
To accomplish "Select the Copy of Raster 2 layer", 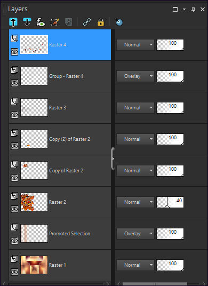I will (60, 171).
